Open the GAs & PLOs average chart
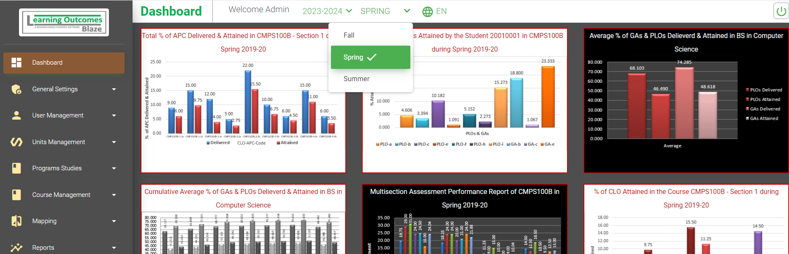The image size is (789, 254). [686, 101]
